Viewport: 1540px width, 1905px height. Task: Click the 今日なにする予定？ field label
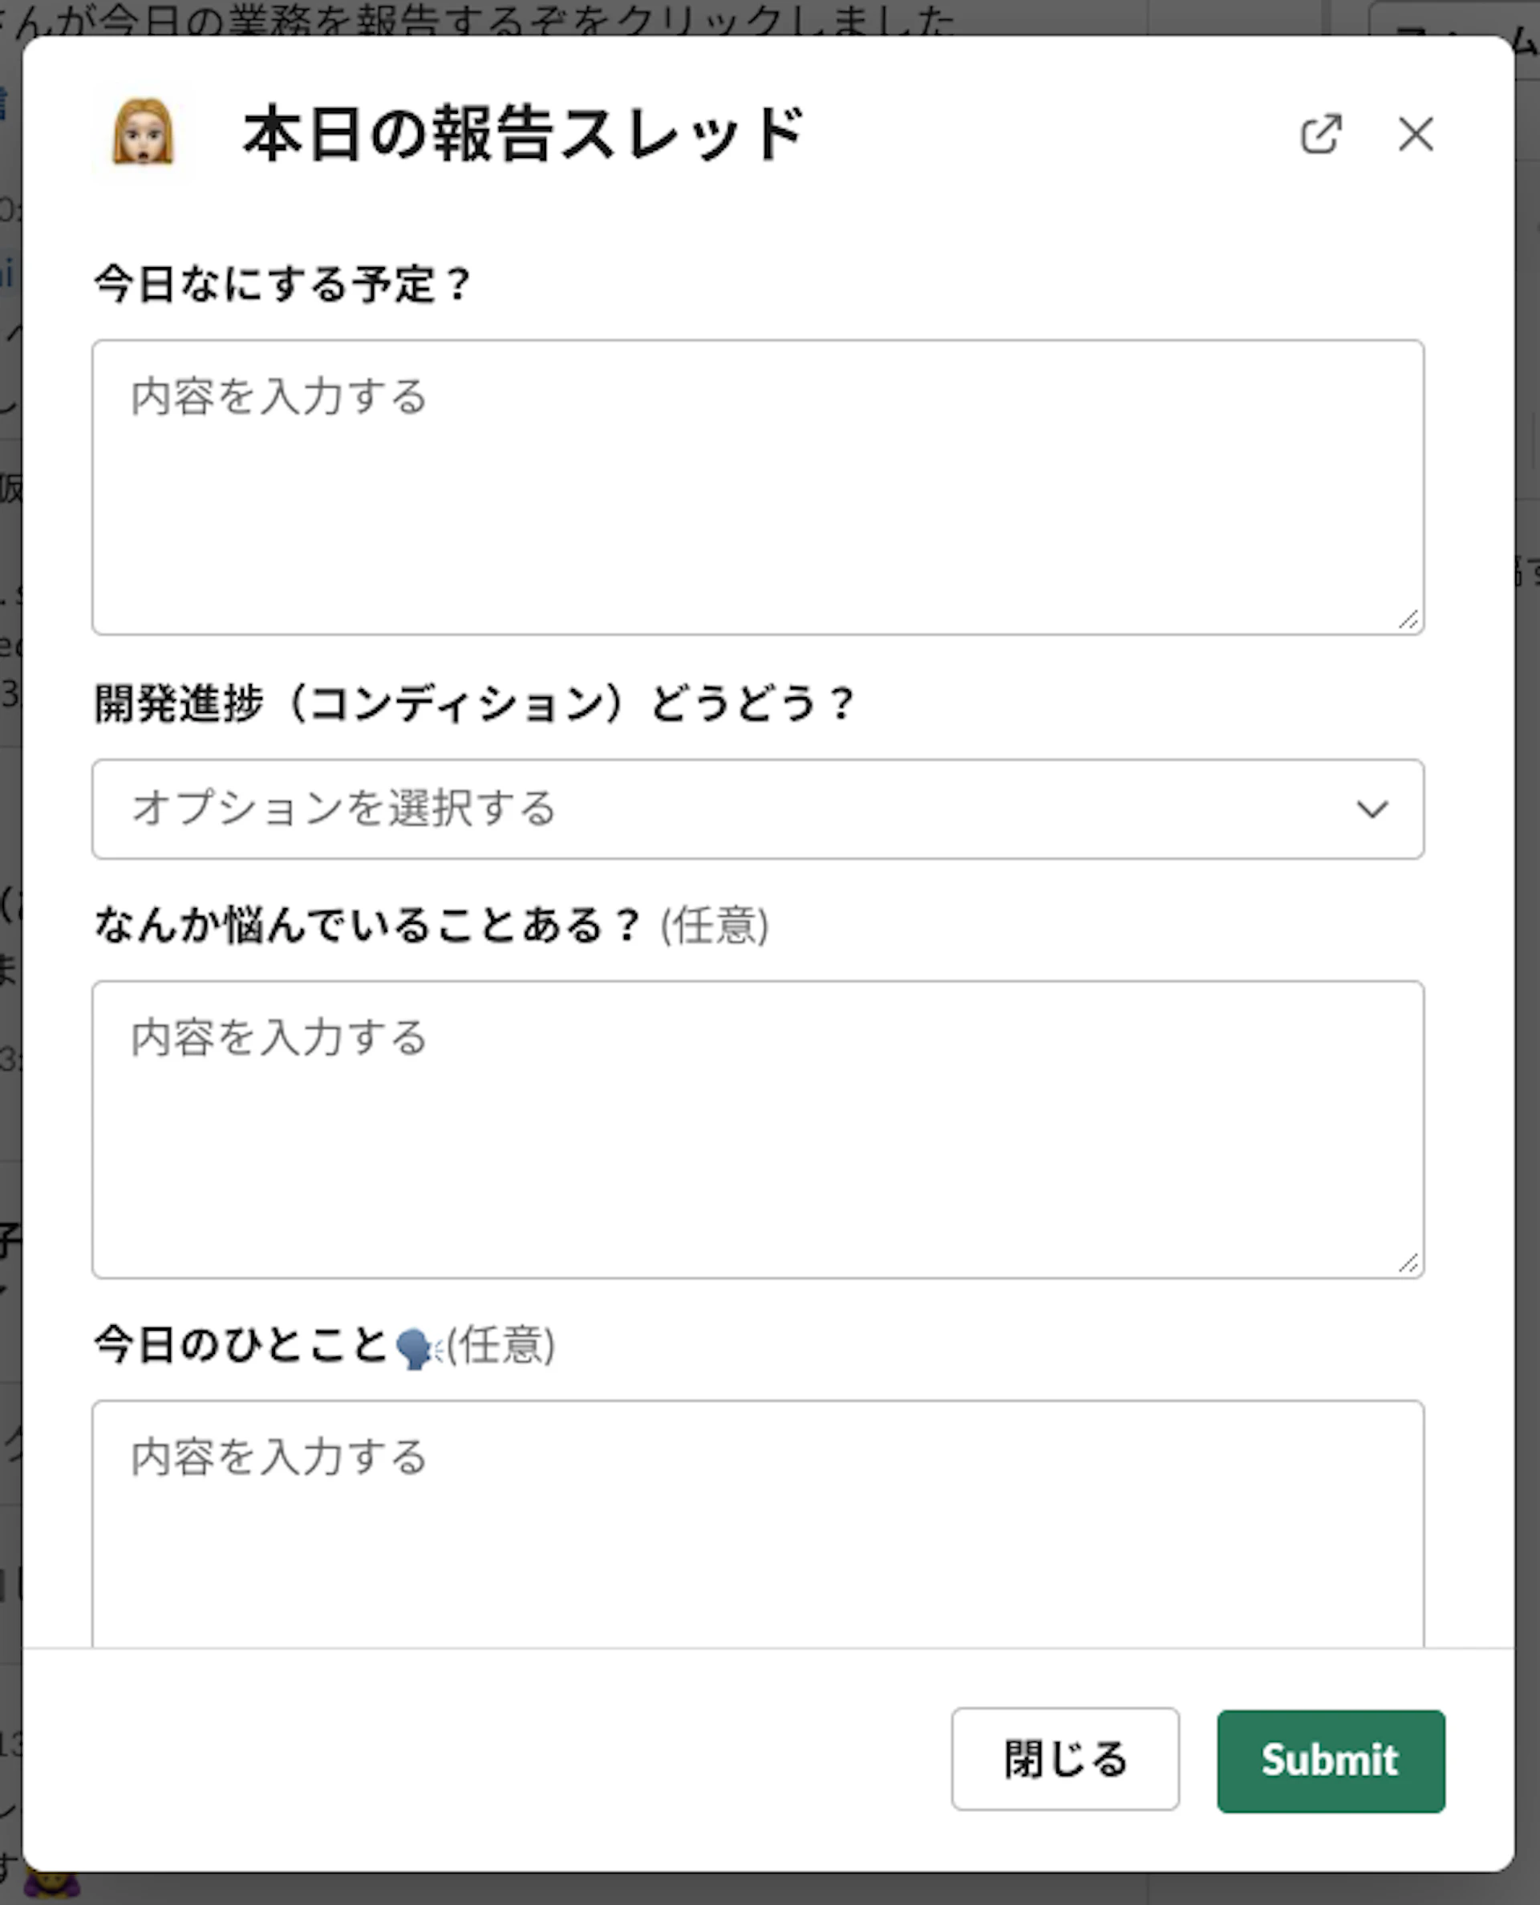tap(282, 285)
